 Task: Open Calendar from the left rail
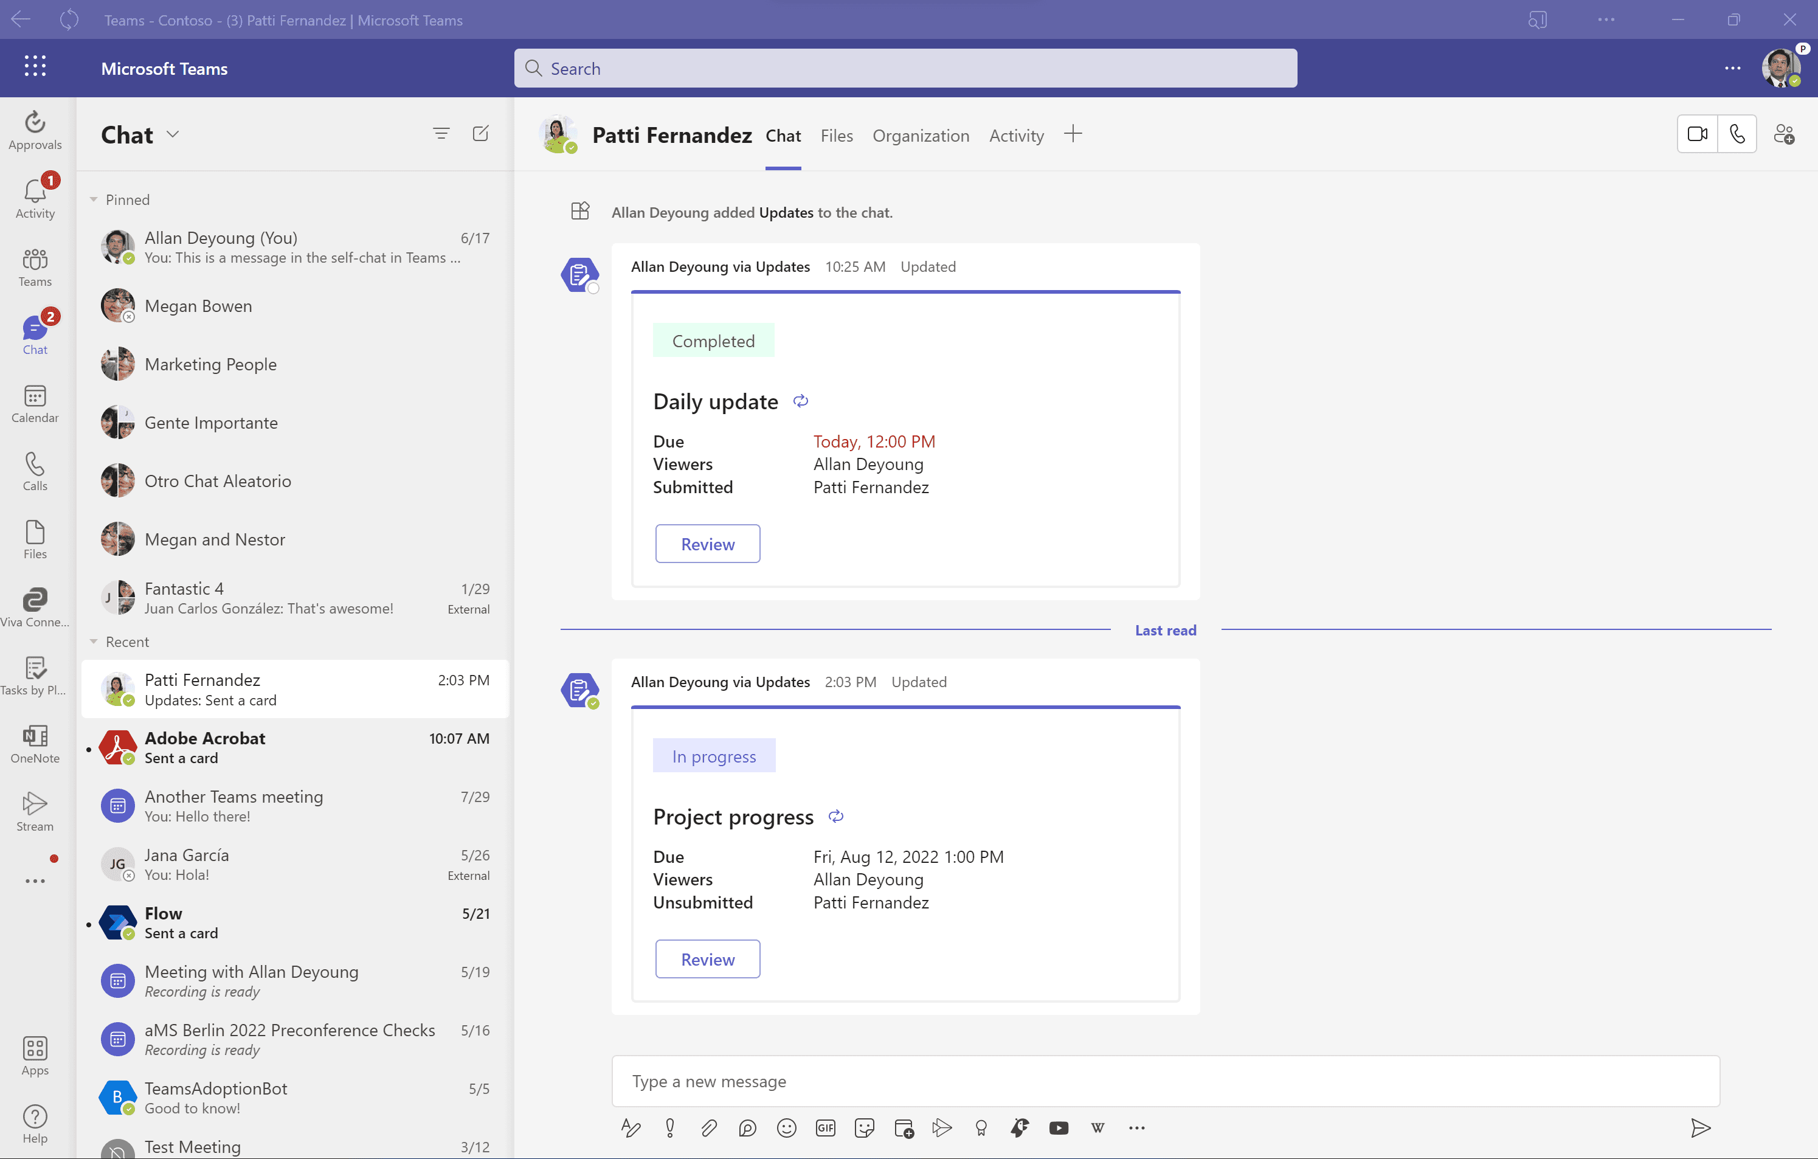pyautogui.click(x=35, y=403)
